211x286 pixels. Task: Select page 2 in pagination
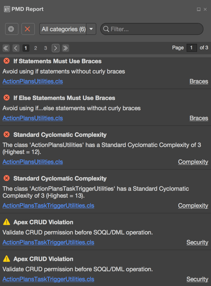(x=36, y=48)
